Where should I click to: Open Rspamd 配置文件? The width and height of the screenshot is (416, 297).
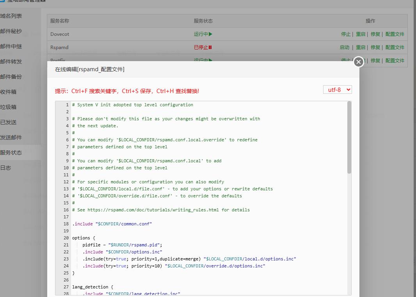coord(395,47)
